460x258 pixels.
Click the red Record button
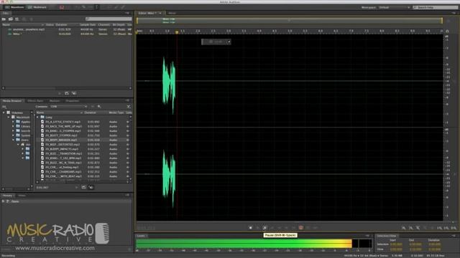click(300, 228)
